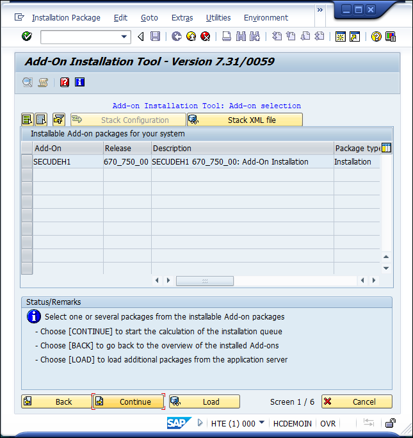Click the HCDEMOIN status bar entry
Image resolution: width=413 pixels, height=438 pixels.
(293, 423)
